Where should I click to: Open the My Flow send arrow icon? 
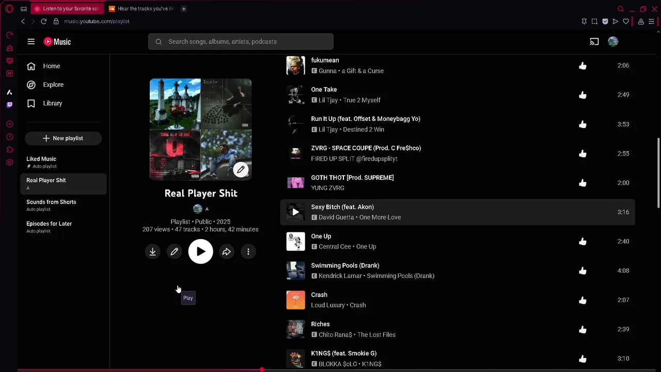coord(615,21)
